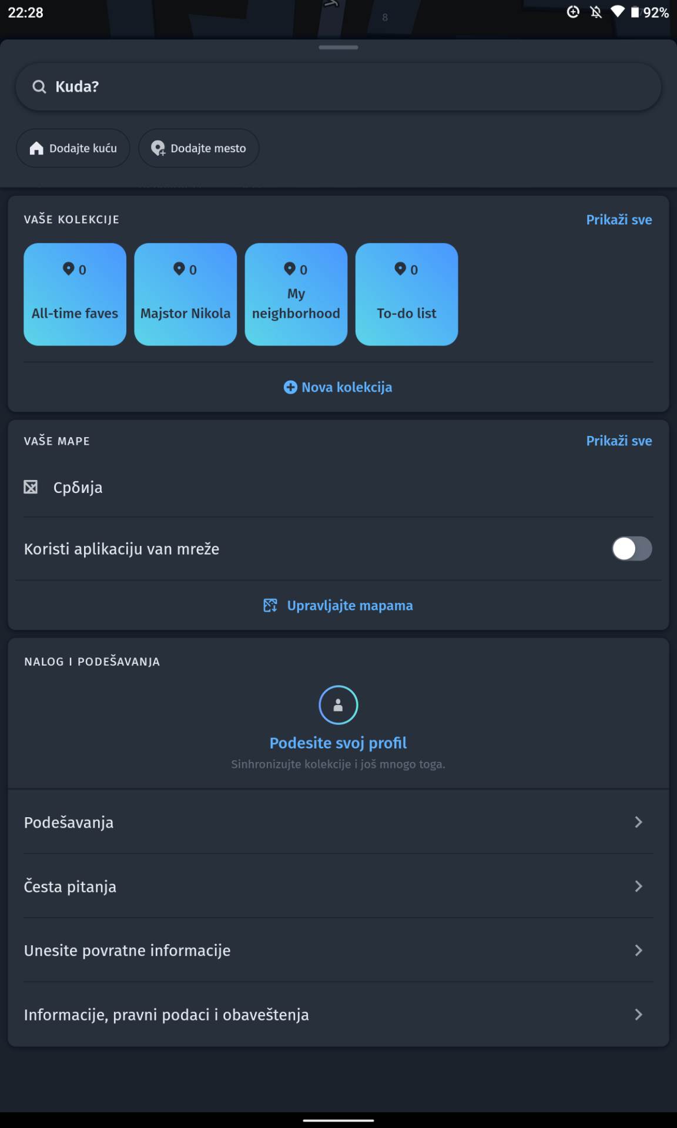Viewport: 677px width, 1128px height.
Task: Expand Podešavanja with its chevron
Action: pyautogui.click(x=639, y=822)
